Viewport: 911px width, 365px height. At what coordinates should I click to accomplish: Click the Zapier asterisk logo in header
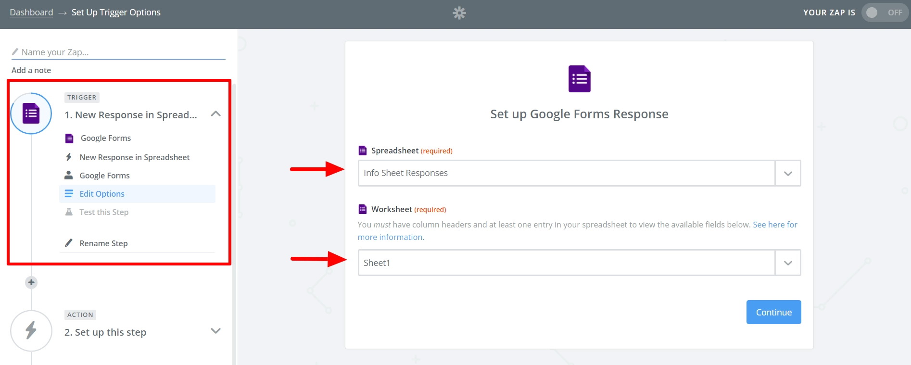459,13
